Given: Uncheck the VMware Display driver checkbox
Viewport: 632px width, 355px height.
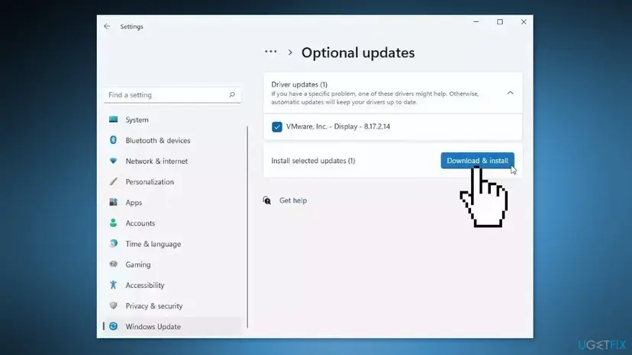Looking at the screenshot, I should click(x=277, y=126).
